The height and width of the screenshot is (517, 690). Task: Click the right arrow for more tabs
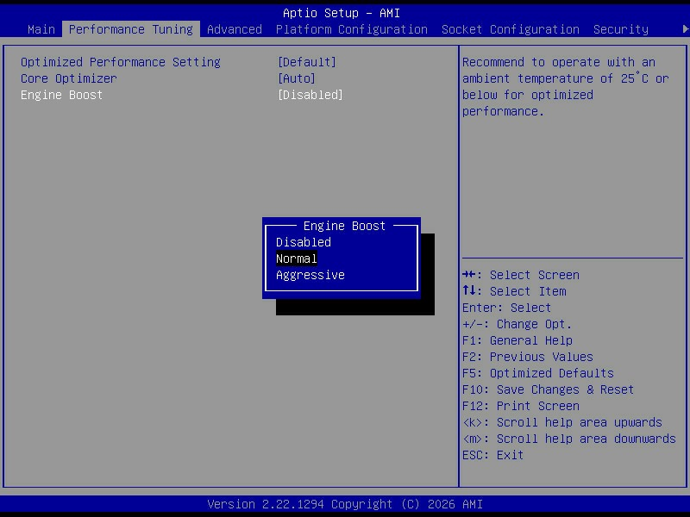[685, 29]
